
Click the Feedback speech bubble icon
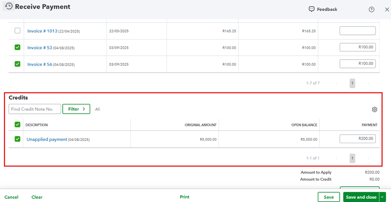[311, 9]
